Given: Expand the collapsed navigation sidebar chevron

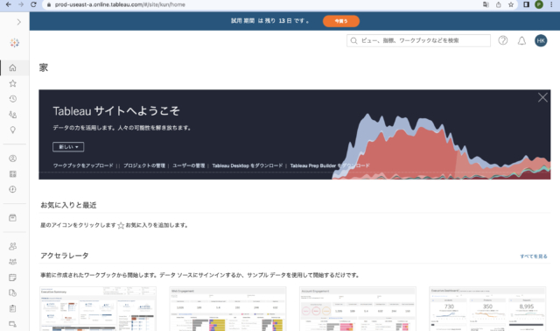Looking at the screenshot, I should click(19, 22).
